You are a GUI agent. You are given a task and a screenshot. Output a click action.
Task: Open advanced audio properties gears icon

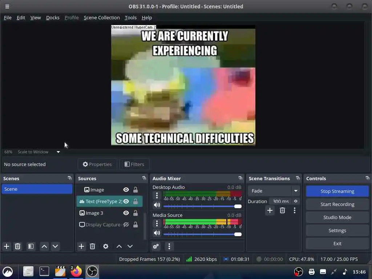click(156, 246)
